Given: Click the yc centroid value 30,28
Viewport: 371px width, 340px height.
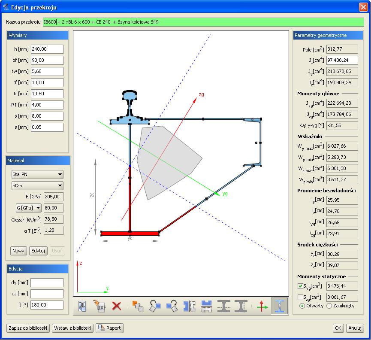Looking at the screenshot, I should click(342, 254).
